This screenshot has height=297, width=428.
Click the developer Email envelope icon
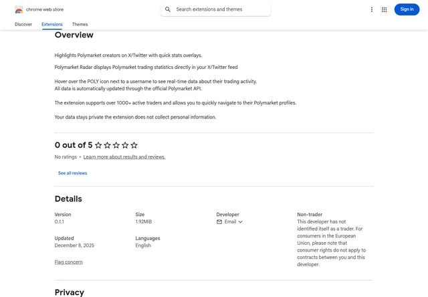pyautogui.click(x=219, y=221)
